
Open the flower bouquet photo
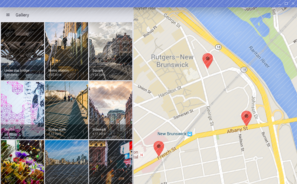pos(23,162)
